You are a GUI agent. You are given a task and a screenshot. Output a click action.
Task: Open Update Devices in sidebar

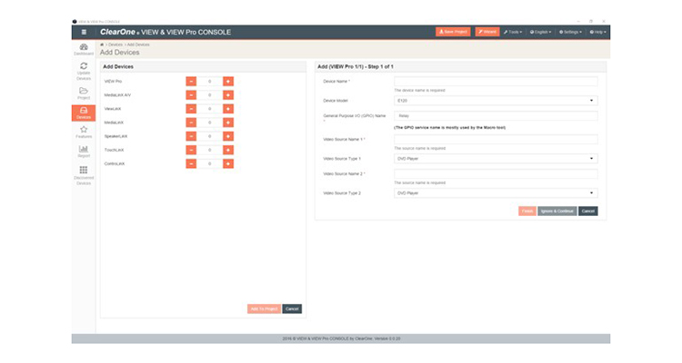pyautogui.click(x=84, y=71)
